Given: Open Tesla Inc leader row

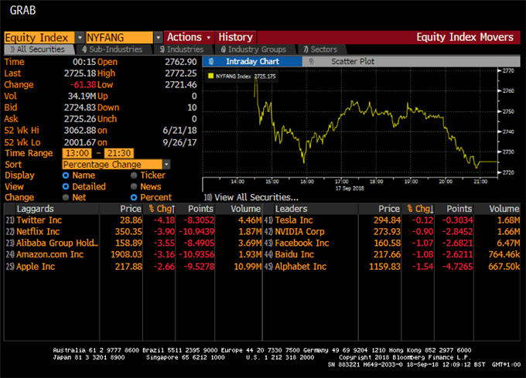Looking at the screenshot, I should [x=392, y=220].
